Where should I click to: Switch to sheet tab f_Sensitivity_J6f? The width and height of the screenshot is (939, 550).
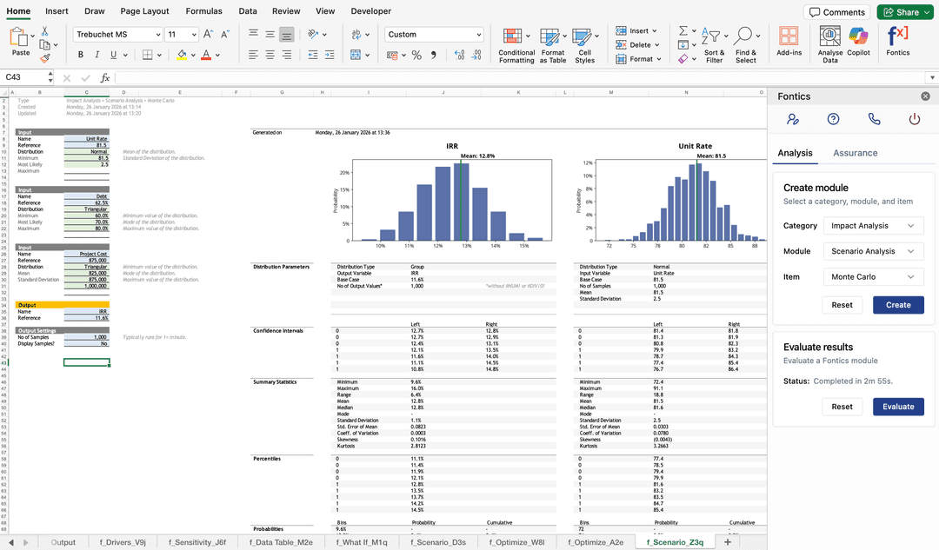click(x=197, y=542)
